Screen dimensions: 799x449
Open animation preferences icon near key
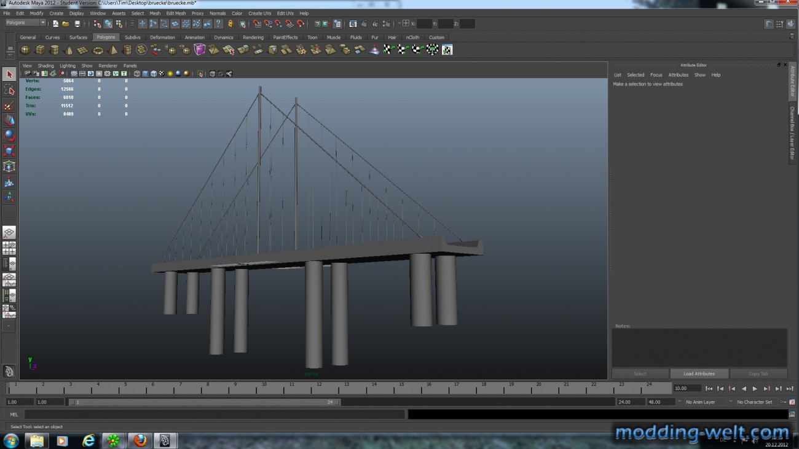pyautogui.click(x=792, y=402)
